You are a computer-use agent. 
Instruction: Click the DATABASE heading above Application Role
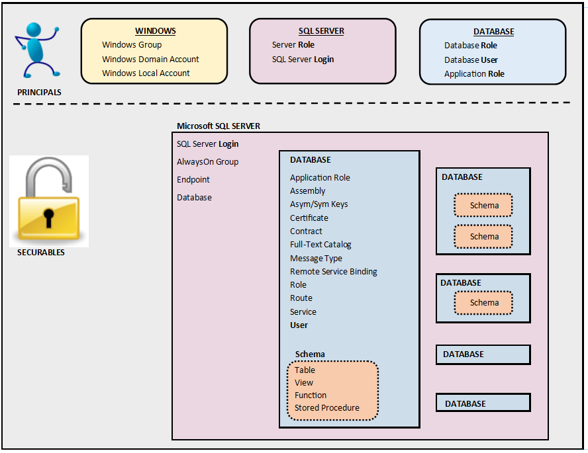tap(311, 160)
